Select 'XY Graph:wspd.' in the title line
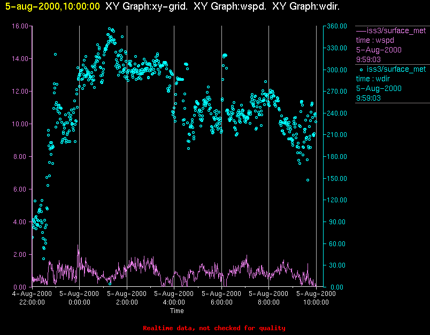The image size is (430, 335). [x=230, y=6]
